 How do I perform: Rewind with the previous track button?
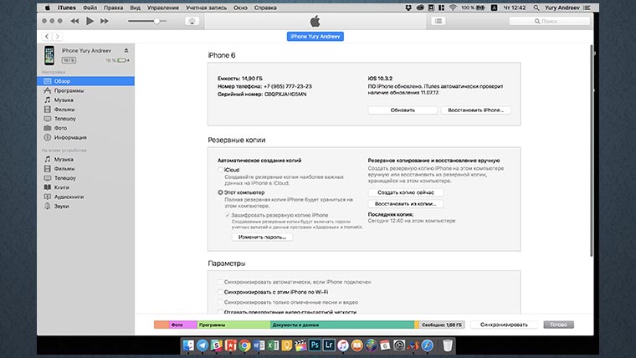pos(74,21)
